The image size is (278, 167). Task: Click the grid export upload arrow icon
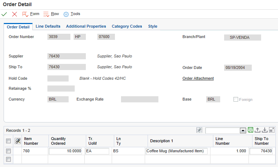[x=258, y=130]
